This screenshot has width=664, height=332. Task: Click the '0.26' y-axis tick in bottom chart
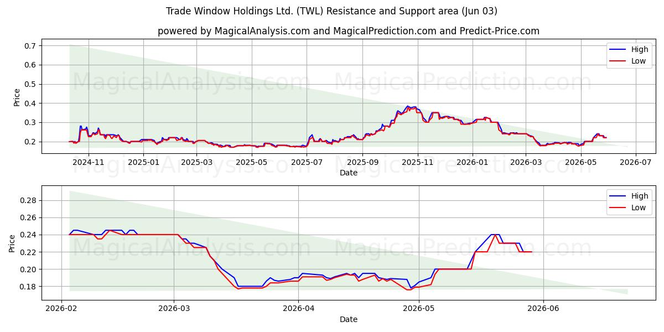[x=29, y=217]
